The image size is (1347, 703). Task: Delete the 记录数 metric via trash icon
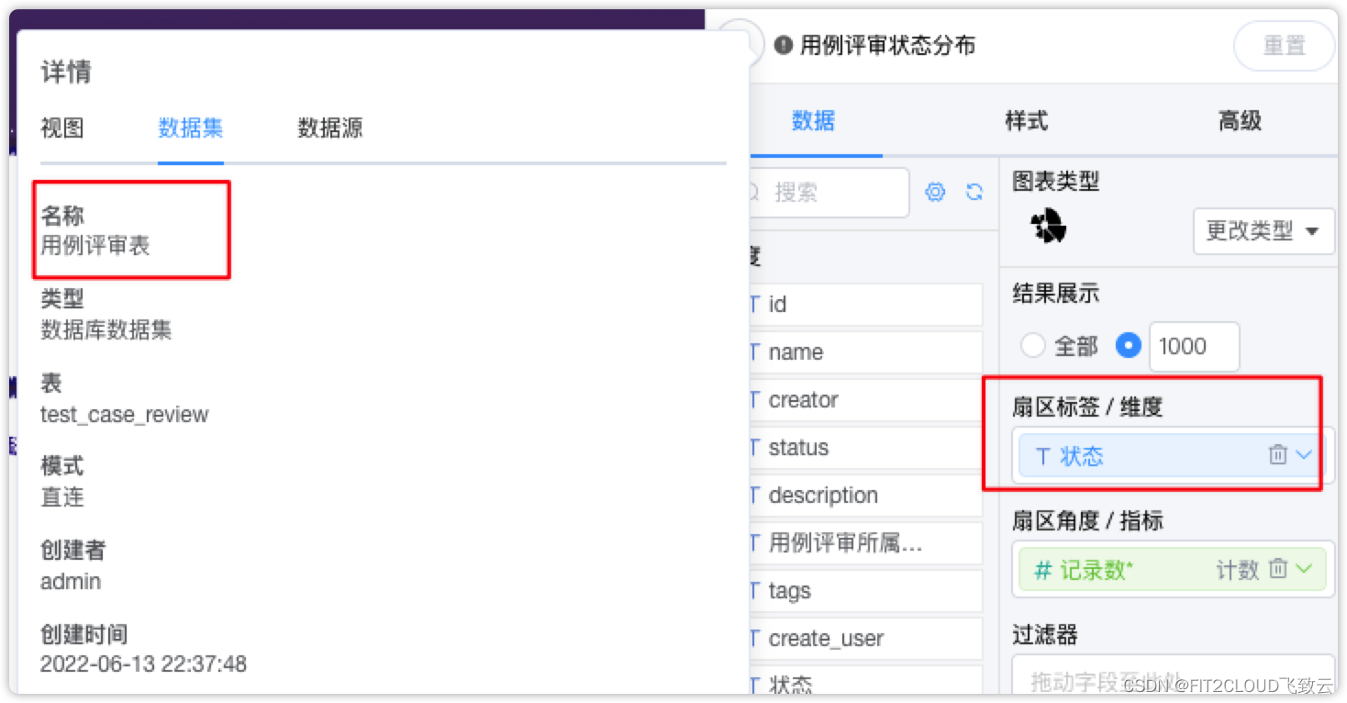point(1279,569)
